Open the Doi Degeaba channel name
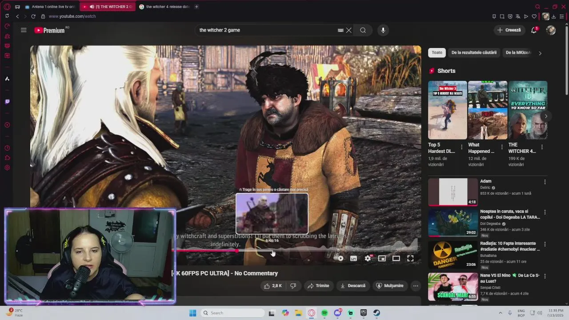Screen dimensions: 569x320 [x=490, y=224]
